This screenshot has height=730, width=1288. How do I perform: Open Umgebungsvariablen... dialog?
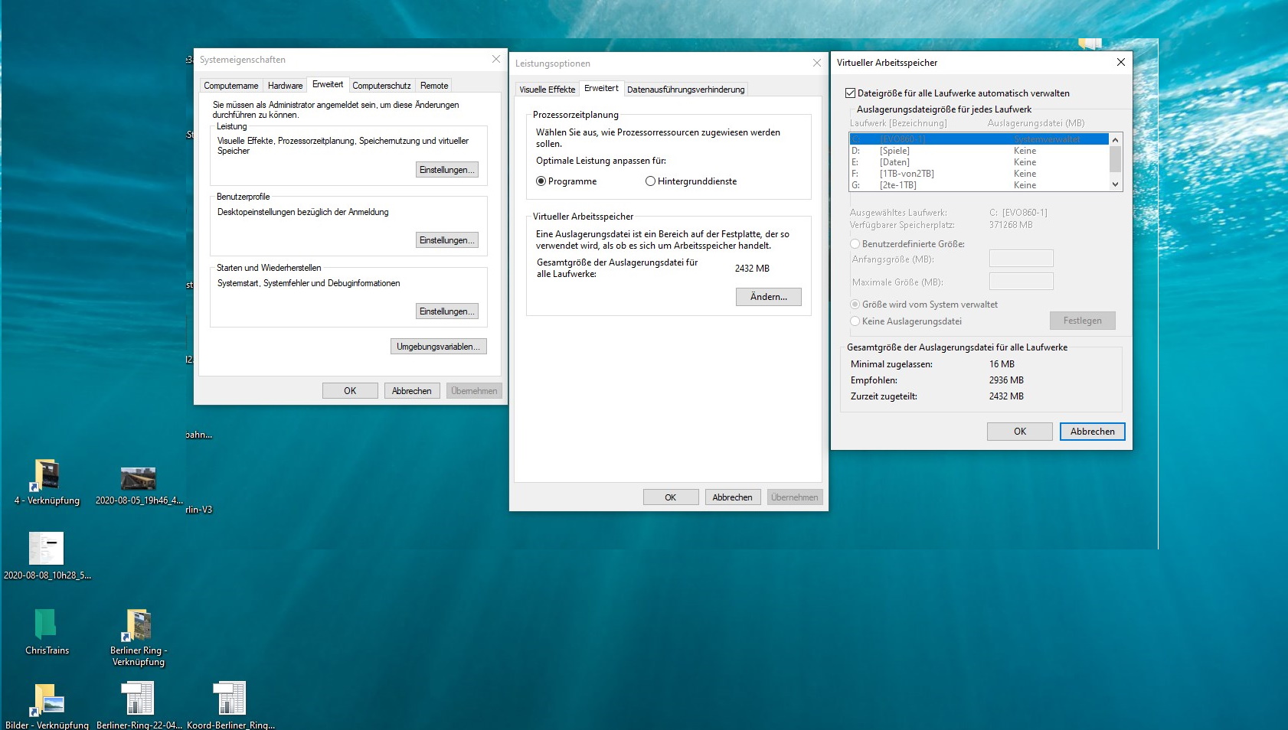tap(438, 347)
